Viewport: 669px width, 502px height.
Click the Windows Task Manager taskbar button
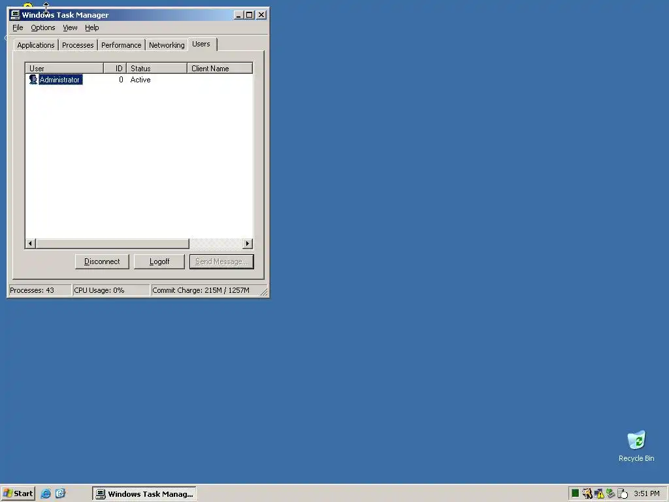[x=144, y=494]
